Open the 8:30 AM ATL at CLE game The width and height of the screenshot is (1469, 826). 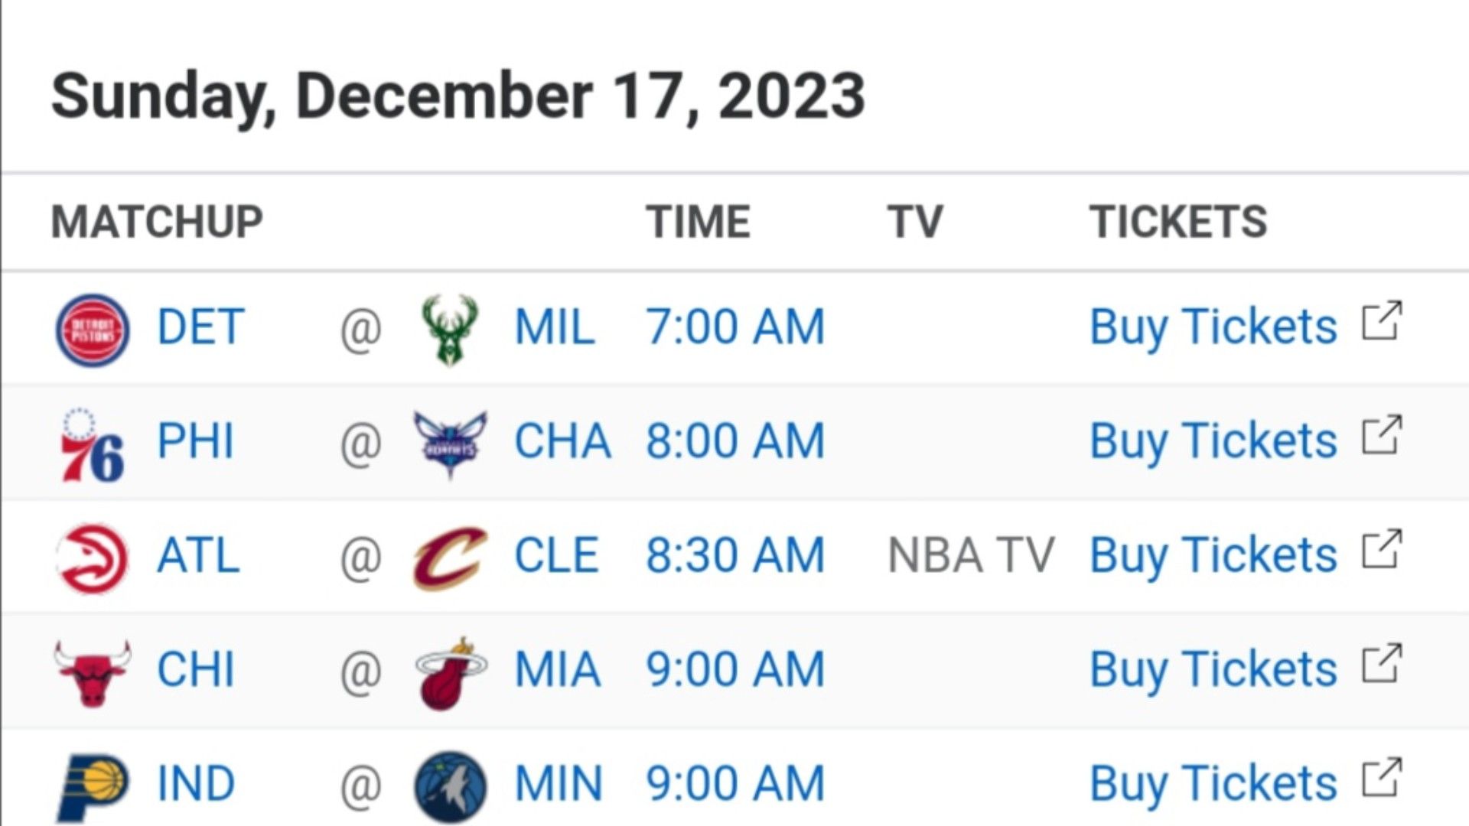click(x=735, y=555)
